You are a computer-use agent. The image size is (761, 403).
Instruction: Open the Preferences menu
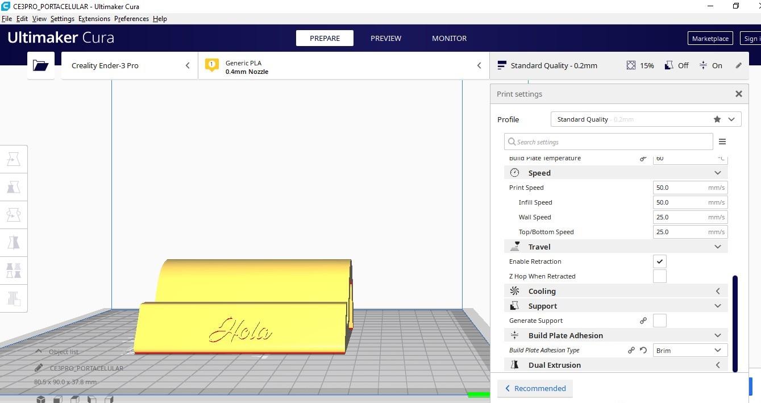click(x=131, y=19)
